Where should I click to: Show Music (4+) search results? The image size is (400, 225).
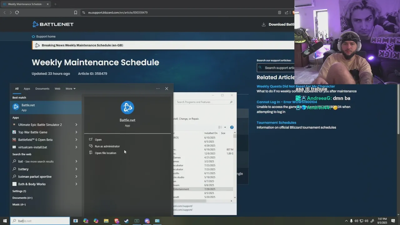[x=19, y=205]
